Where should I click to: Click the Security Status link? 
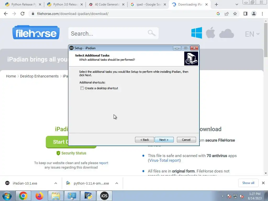(71, 153)
